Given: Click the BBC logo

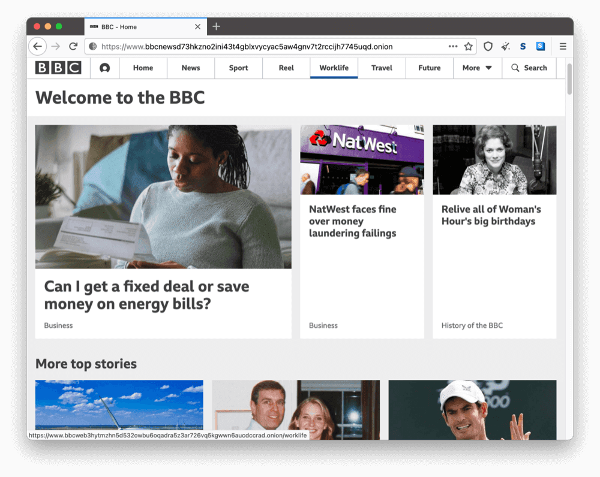Looking at the screenshot, I should pyautogui.click(x=58, y=68).
